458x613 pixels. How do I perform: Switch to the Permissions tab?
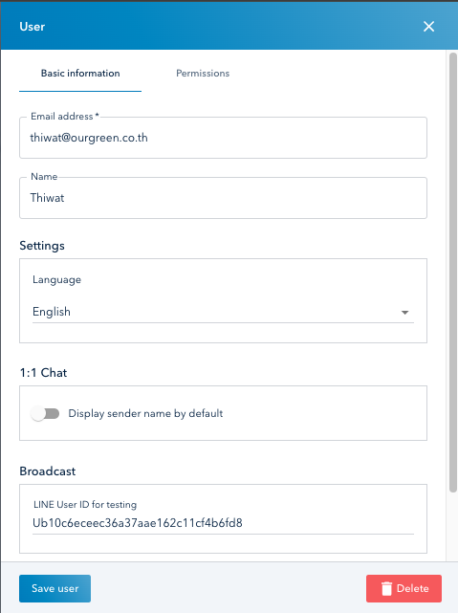[x=203, y=73]
